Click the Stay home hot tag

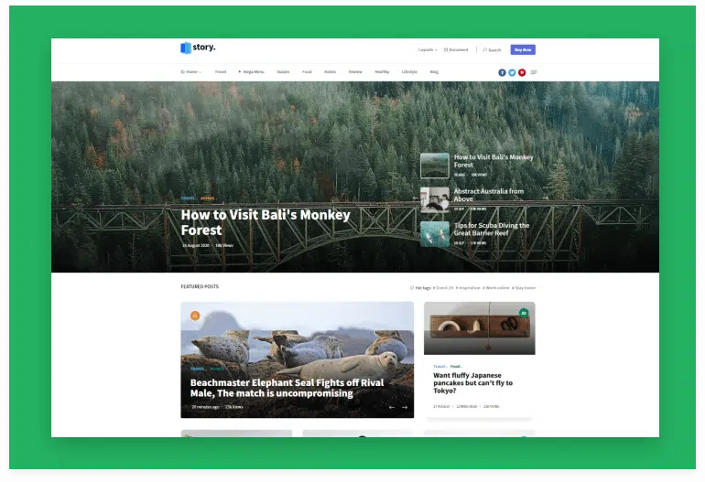click(524, 288)
